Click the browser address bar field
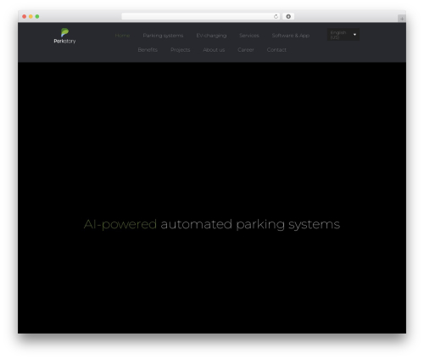424x359 pixels. (201, 16)
